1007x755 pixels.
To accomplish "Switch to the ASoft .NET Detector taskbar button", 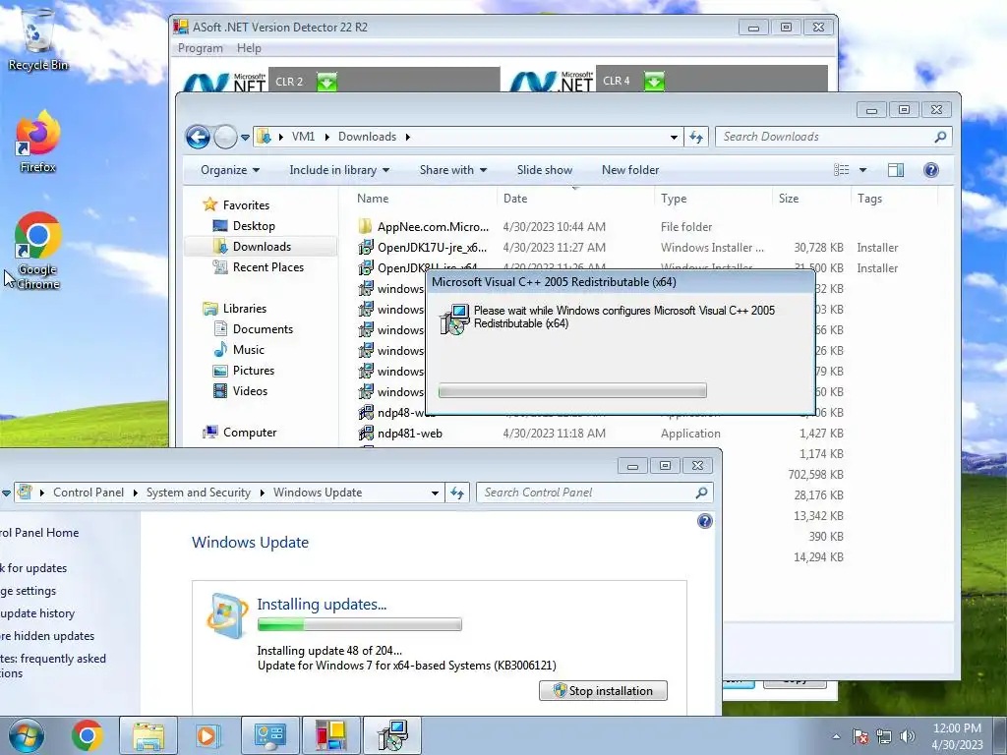I will [x=330, y=735].
